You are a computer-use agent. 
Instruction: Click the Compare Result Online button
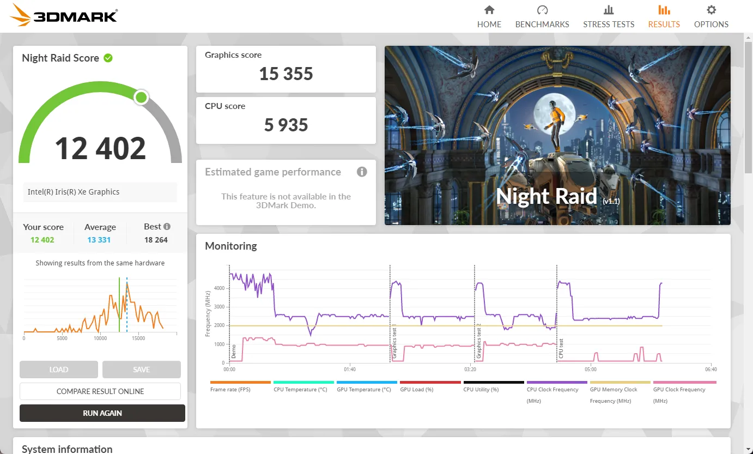pos(100,391)
